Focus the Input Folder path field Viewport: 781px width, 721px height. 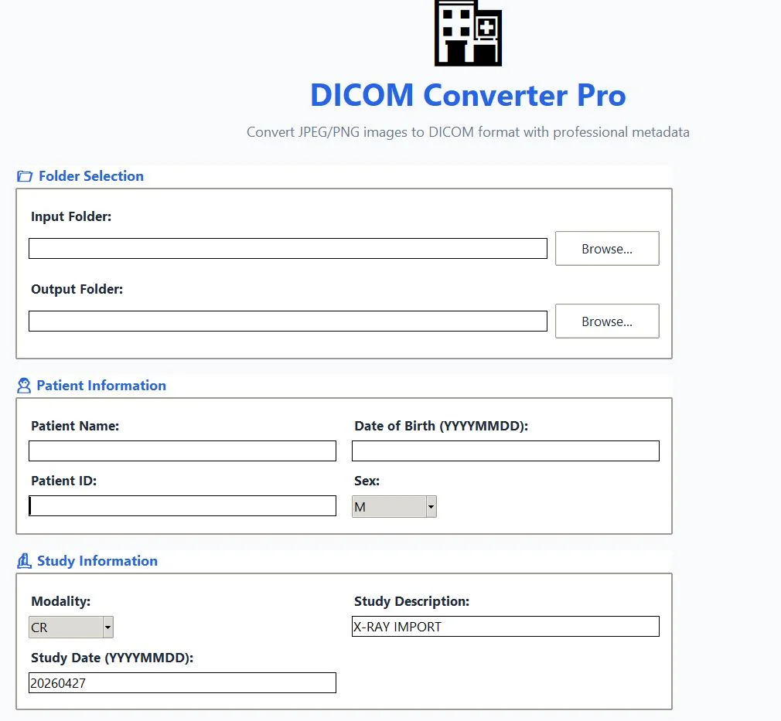[288, 249]
